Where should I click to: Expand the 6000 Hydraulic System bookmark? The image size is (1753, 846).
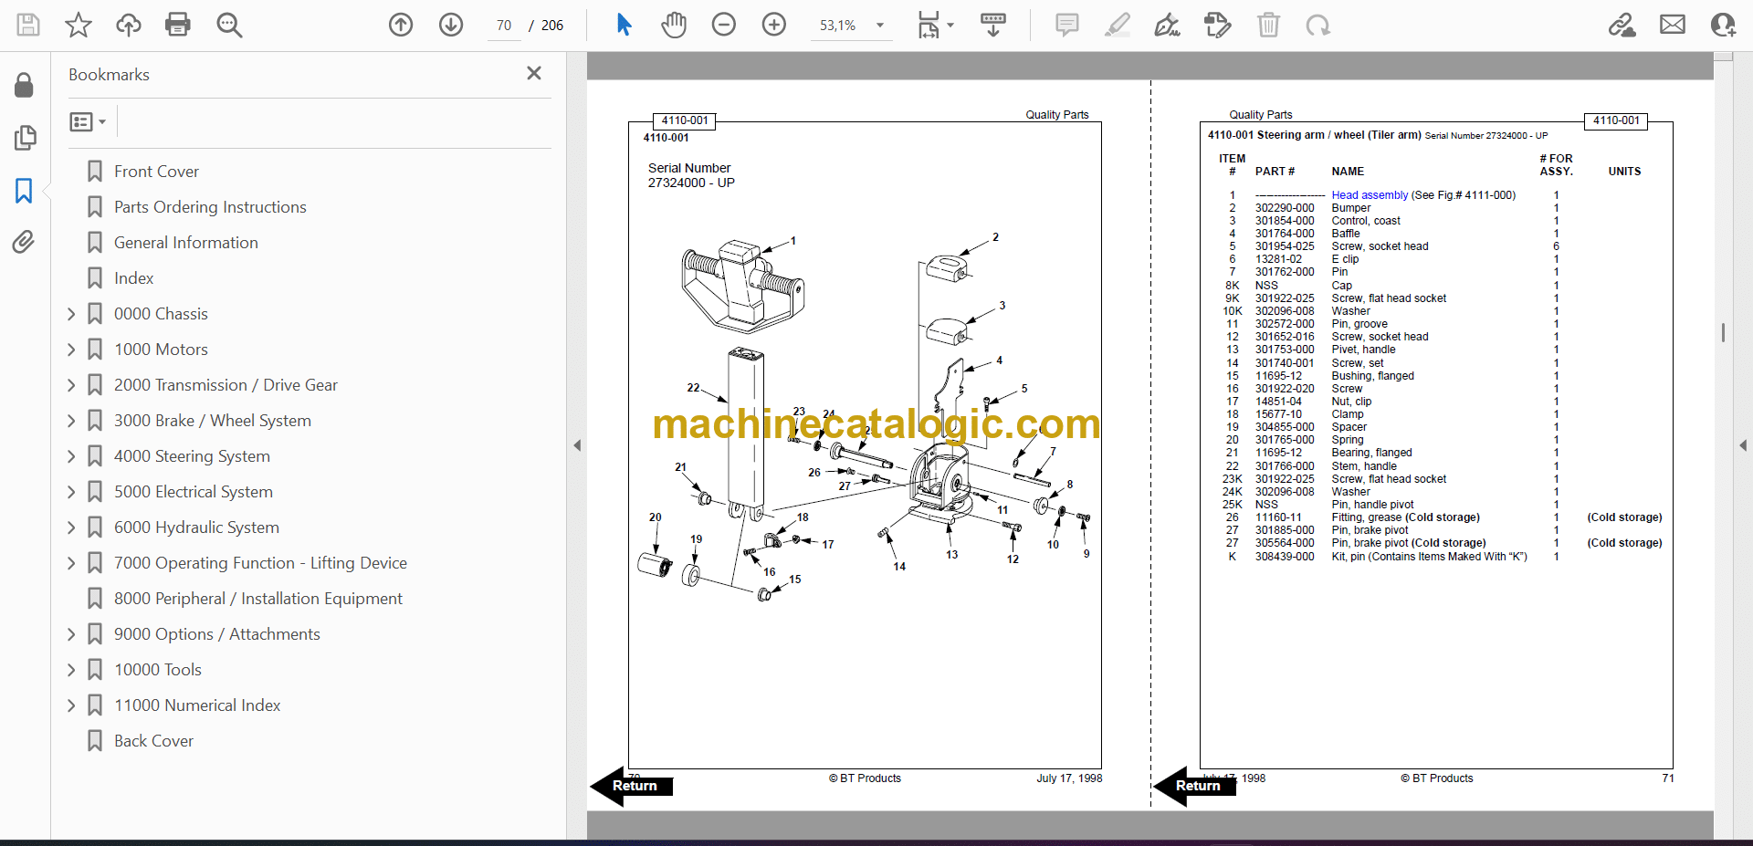click(x=71, y=527)
